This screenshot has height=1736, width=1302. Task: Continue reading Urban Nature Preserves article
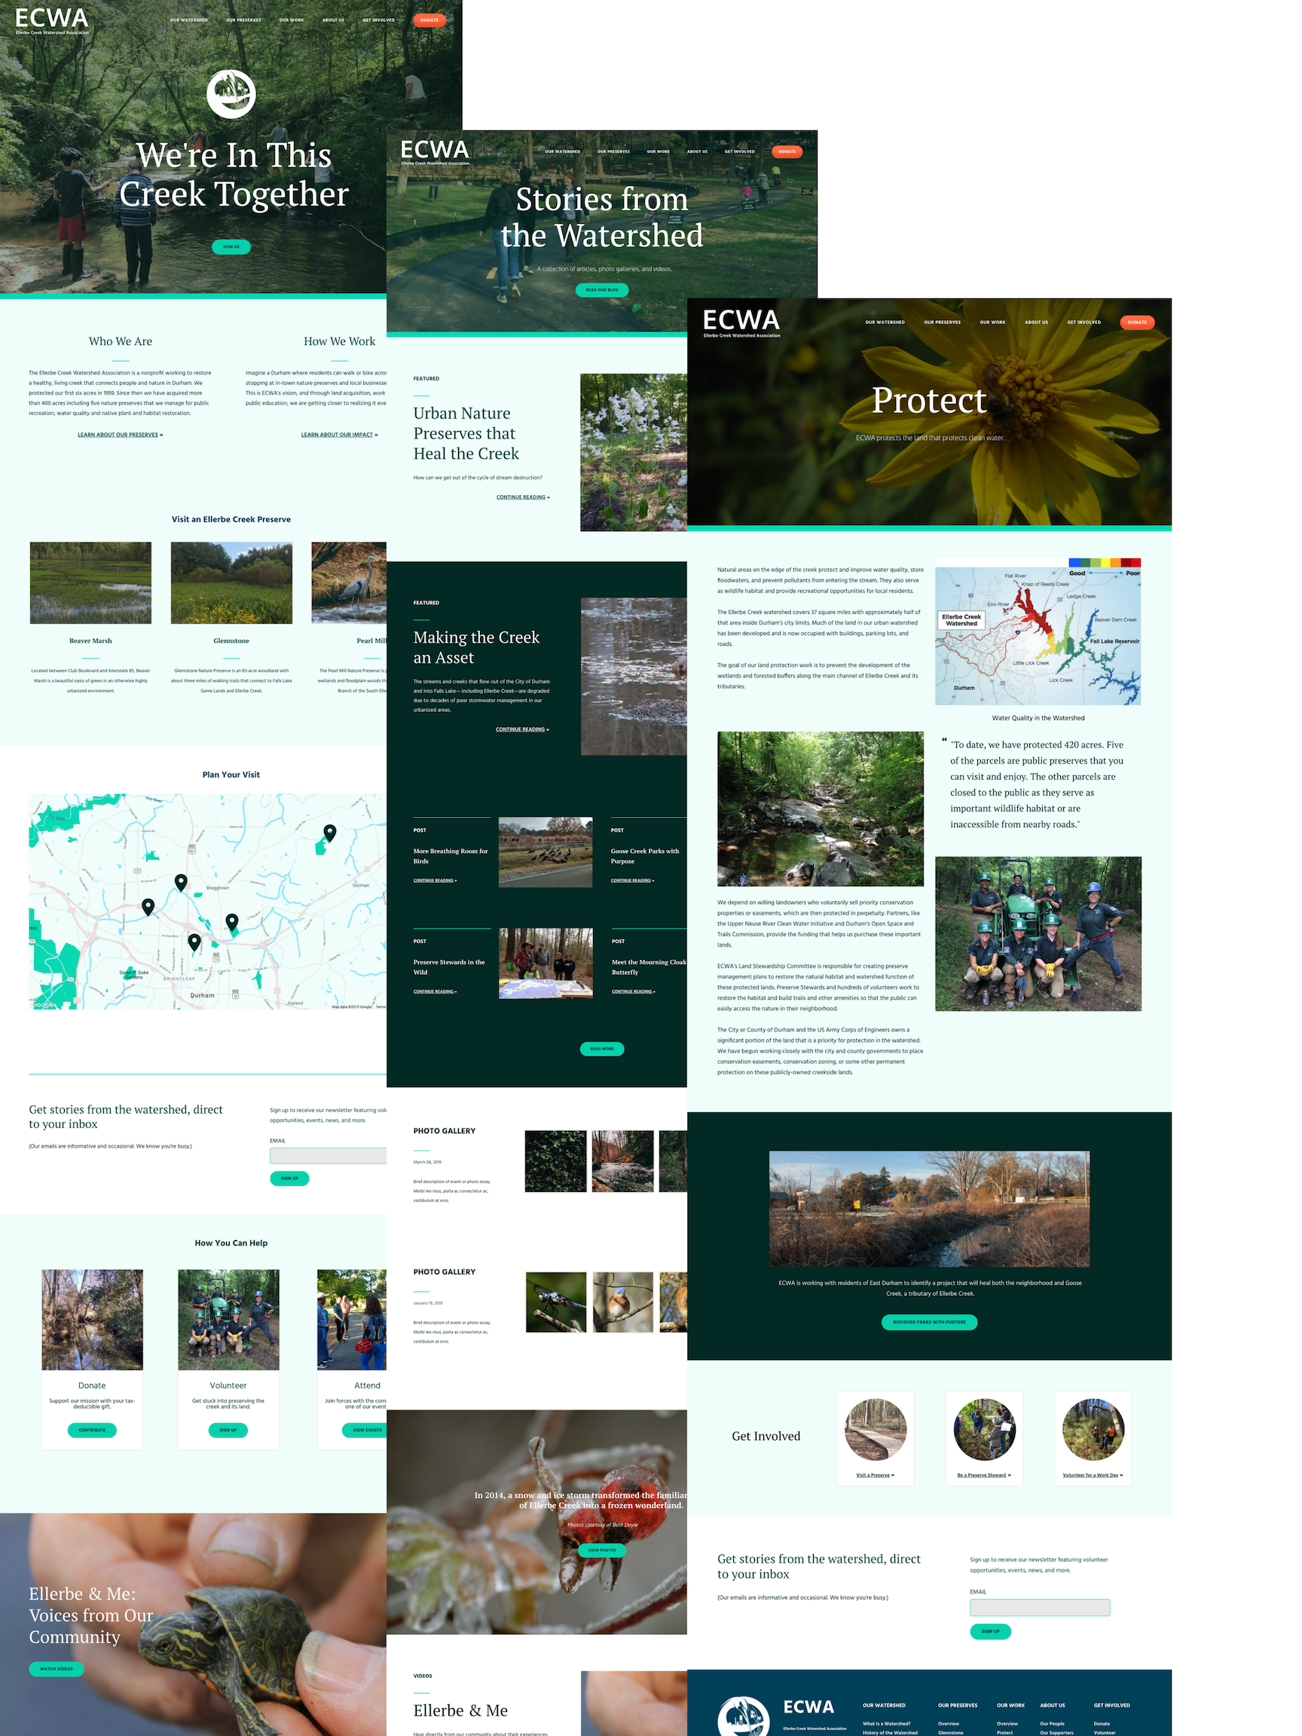523,497
